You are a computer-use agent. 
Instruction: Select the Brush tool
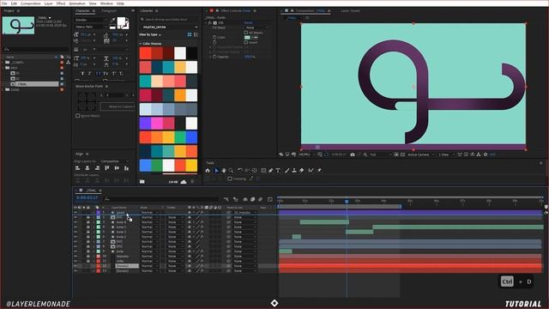pos(287,171)
